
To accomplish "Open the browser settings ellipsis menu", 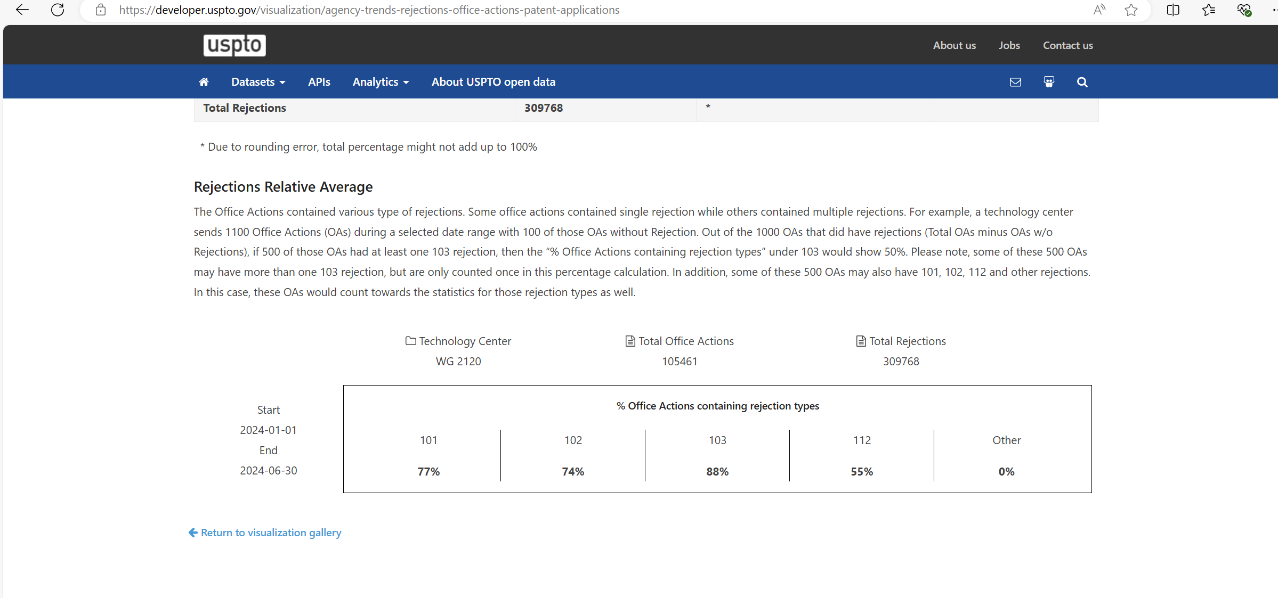I will [1274, 10].
